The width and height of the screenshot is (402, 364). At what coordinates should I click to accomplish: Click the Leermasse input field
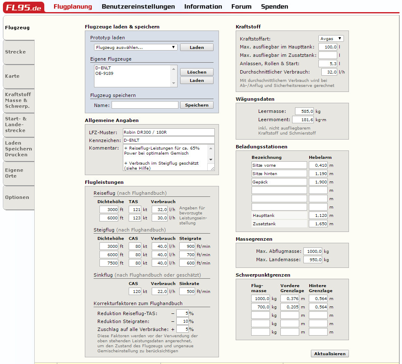[304, 111]
